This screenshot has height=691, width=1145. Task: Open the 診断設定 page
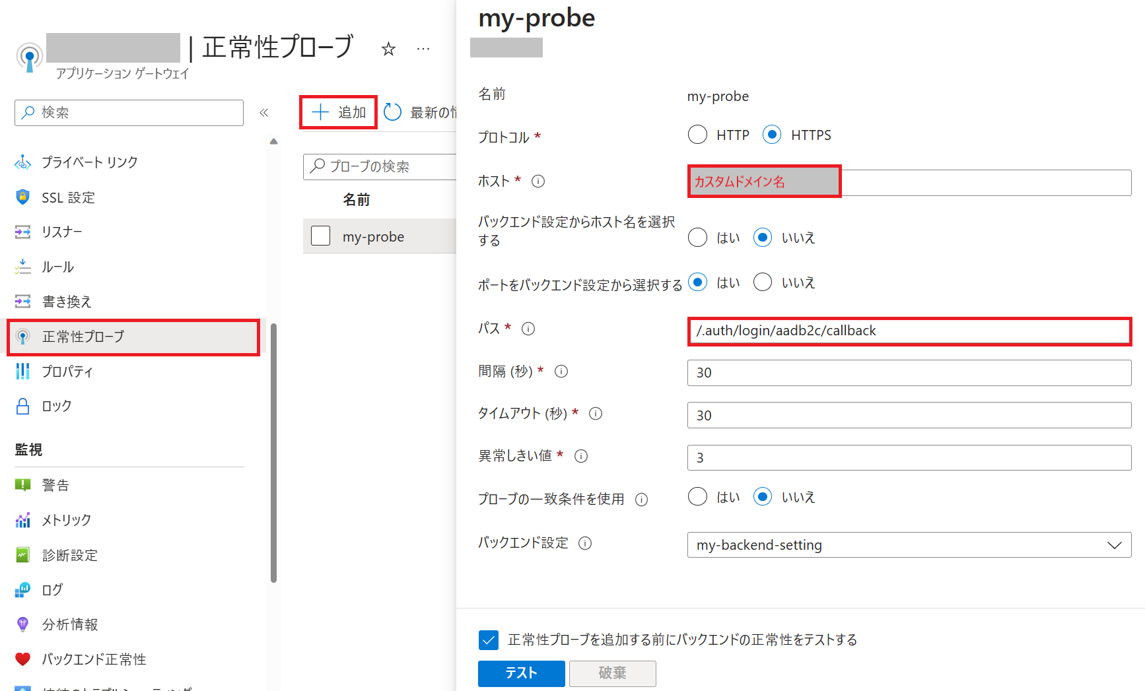coord(69,555)
